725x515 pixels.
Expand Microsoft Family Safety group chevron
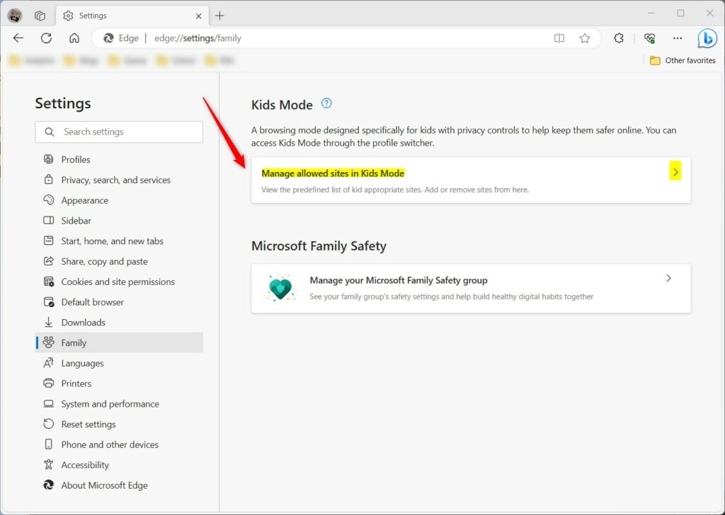pos(668,278)
